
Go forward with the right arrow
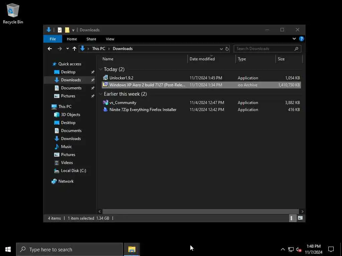pyautogui.click(x=59, y=49)
